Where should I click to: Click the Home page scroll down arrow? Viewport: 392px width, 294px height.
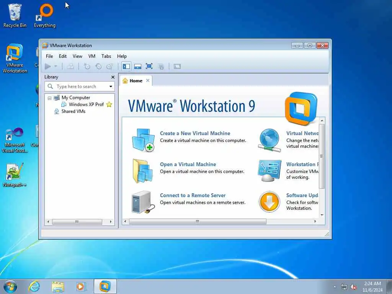322,215
